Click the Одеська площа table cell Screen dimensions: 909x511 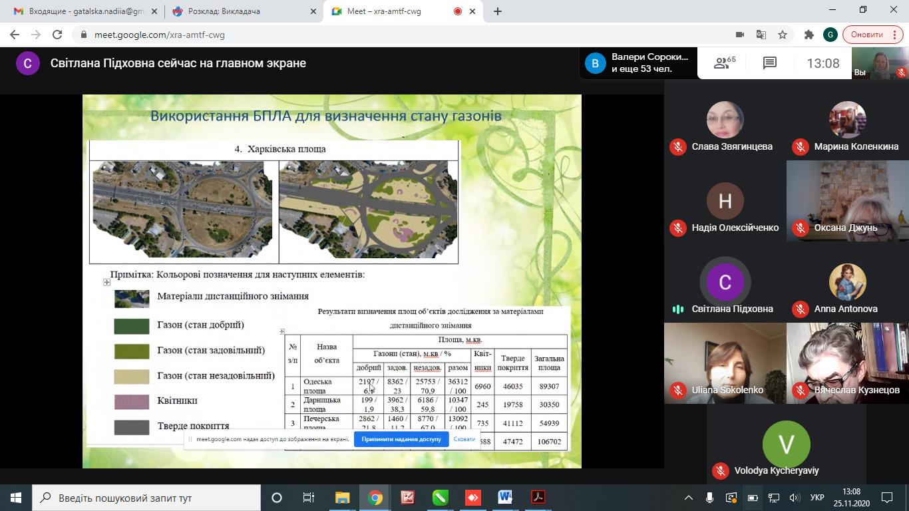pos(325,386)
